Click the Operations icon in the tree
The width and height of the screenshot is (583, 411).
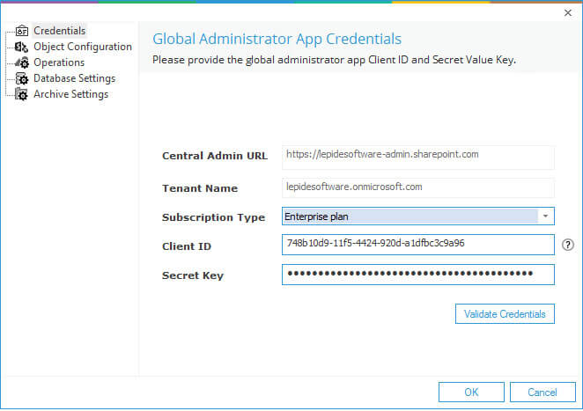coord(23,62)
